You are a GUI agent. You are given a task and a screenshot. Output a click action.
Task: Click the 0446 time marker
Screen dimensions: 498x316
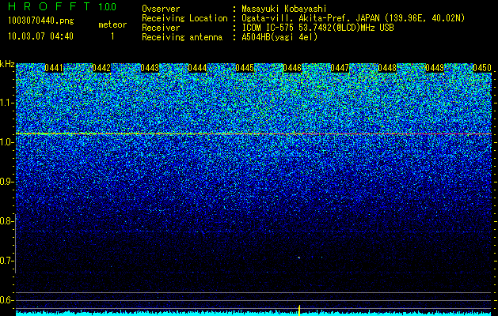click(x=292, y=68)
